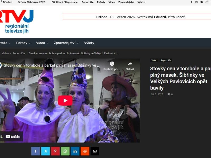211x158 pixels.
Task: Share the article on Facebook
Action: [36, 151]
